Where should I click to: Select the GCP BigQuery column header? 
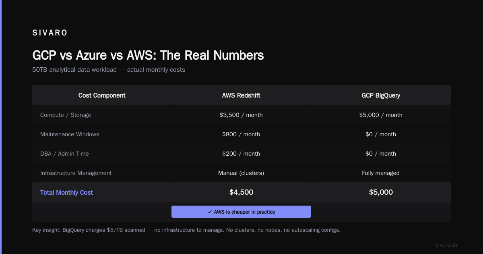click(x=381, y=95)
